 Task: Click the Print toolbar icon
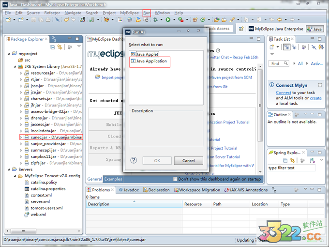coord(48,20)
